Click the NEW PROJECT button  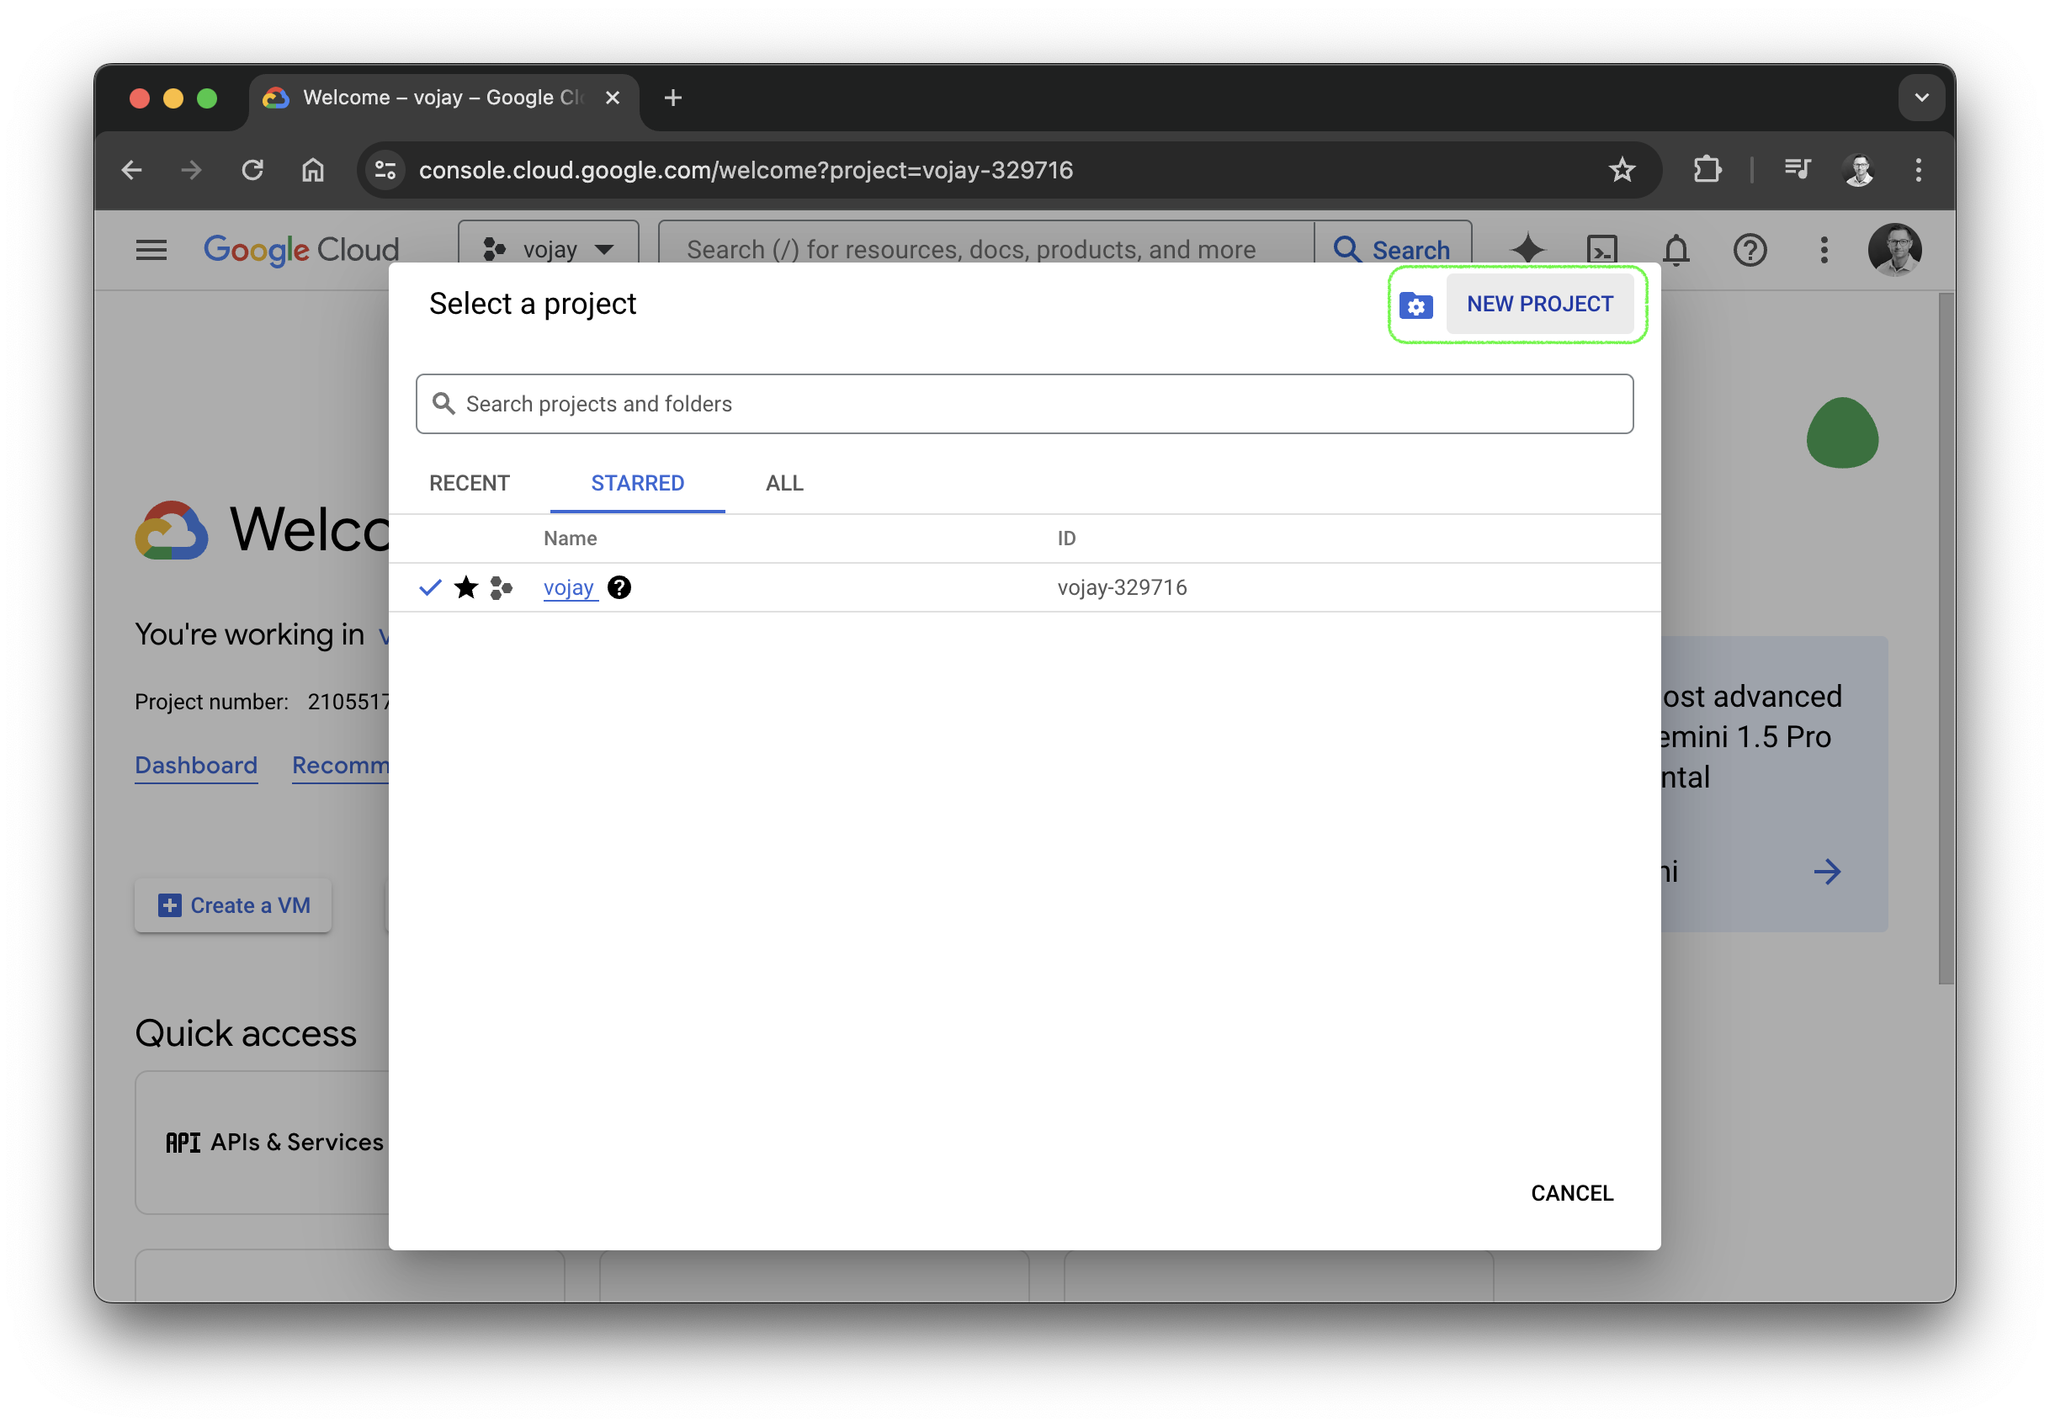click(1539, 305)
